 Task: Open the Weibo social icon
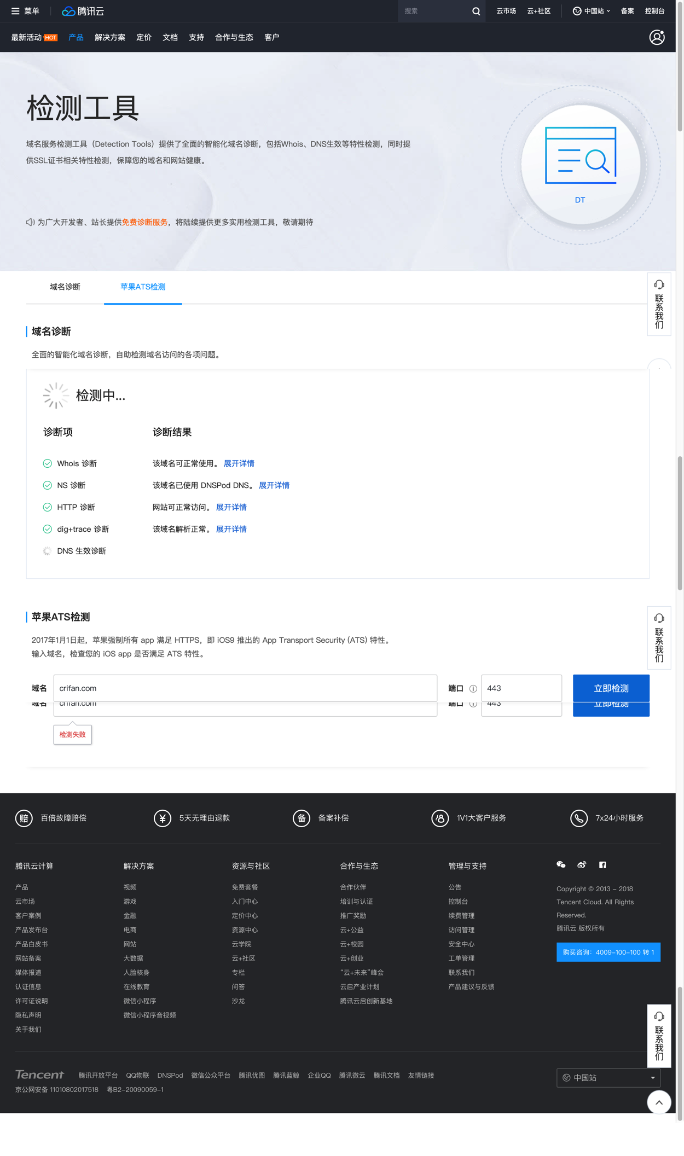582,864
